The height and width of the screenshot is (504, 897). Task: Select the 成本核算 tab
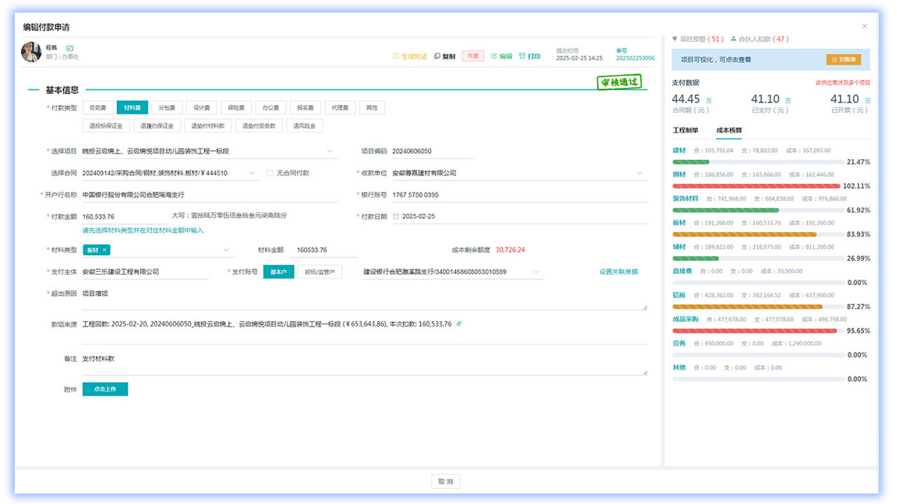[x=729, y=130]
